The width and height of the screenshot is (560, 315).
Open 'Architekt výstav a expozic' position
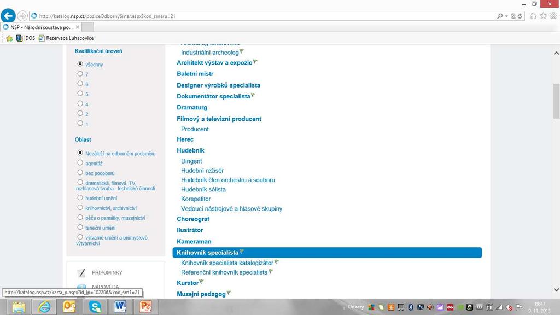click(x=214, y=63)
